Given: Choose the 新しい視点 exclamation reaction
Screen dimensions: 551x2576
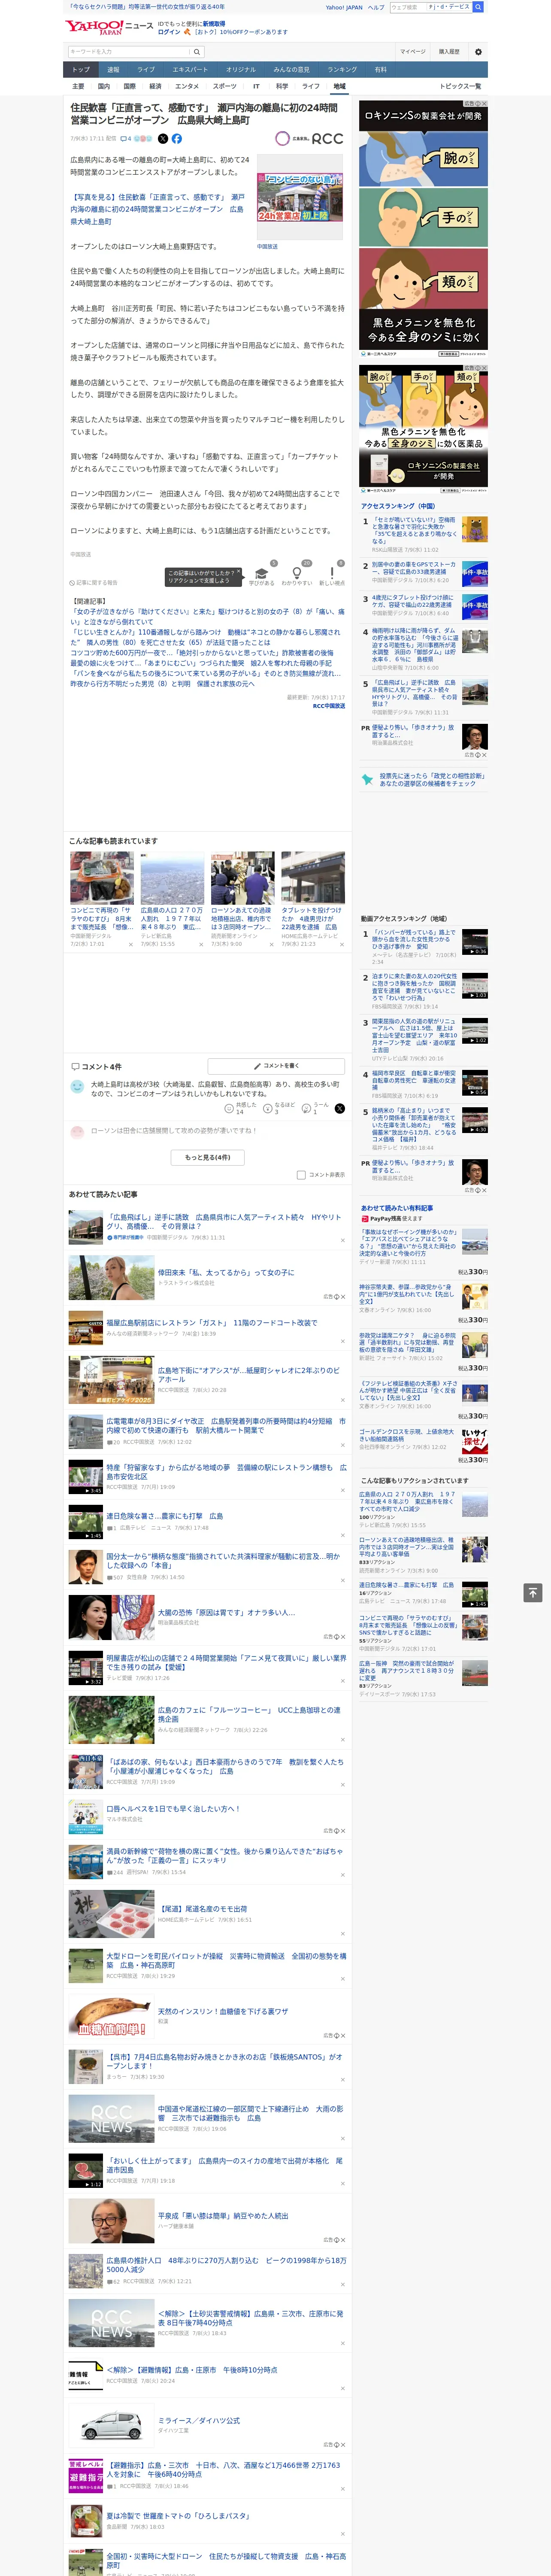Looking at the screenshot, I should tap(332, 574).
